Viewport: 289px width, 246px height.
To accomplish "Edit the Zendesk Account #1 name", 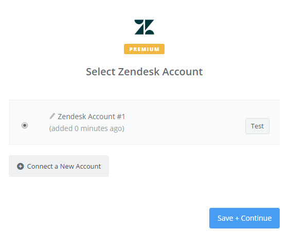I will (52, 116).
